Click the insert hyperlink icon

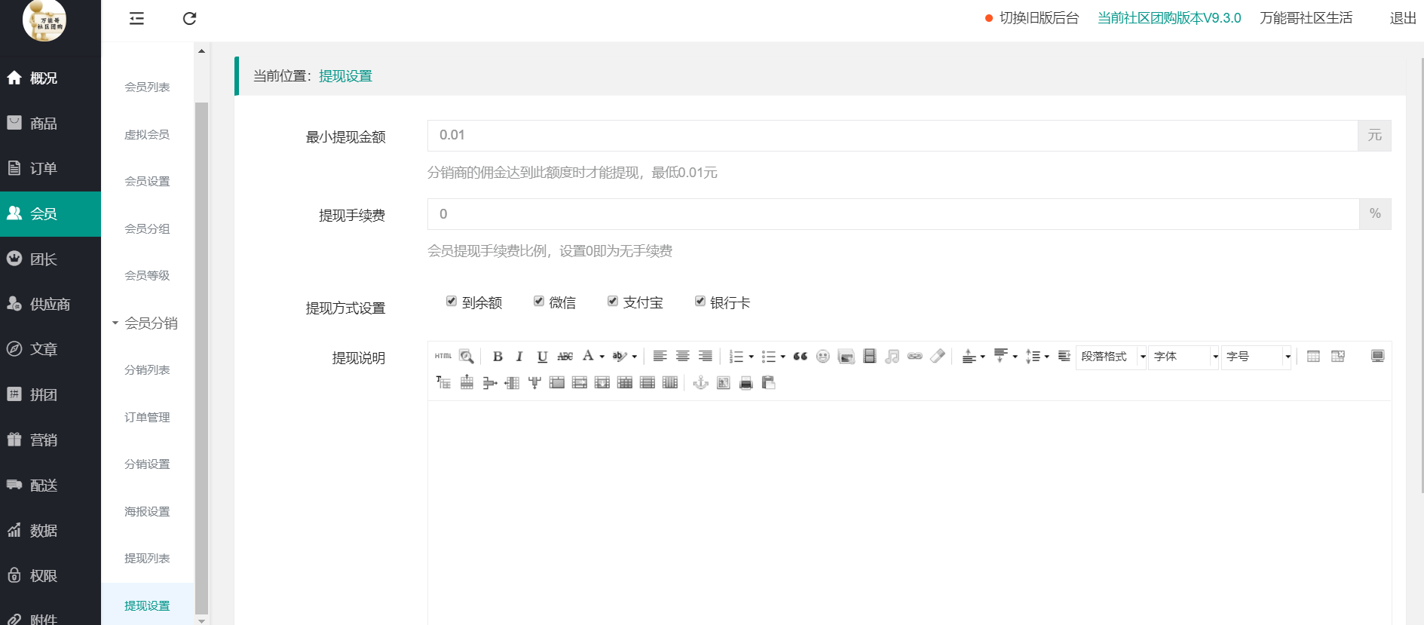point(914,357)
